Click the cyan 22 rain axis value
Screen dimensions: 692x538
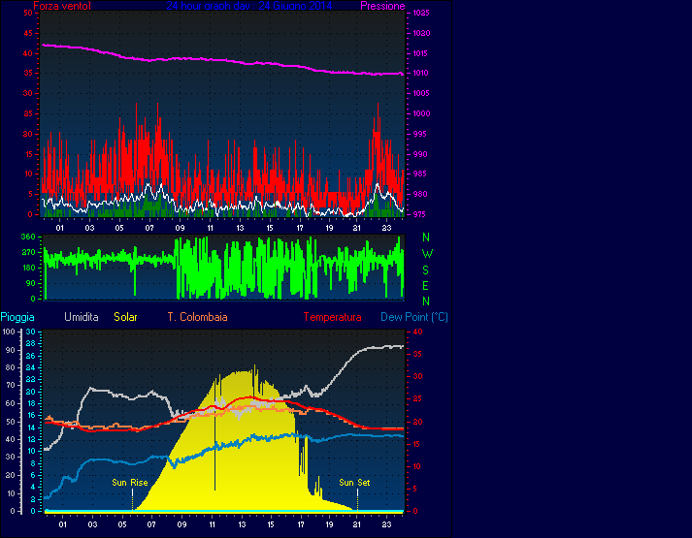pos(31,380)
